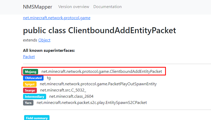Click the green Mojang mapping badge
The height and width of the screenshot is (120, 211).
tap(31, 72)
